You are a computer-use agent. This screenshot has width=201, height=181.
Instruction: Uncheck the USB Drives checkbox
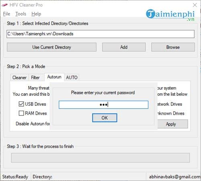coord(21,104)
